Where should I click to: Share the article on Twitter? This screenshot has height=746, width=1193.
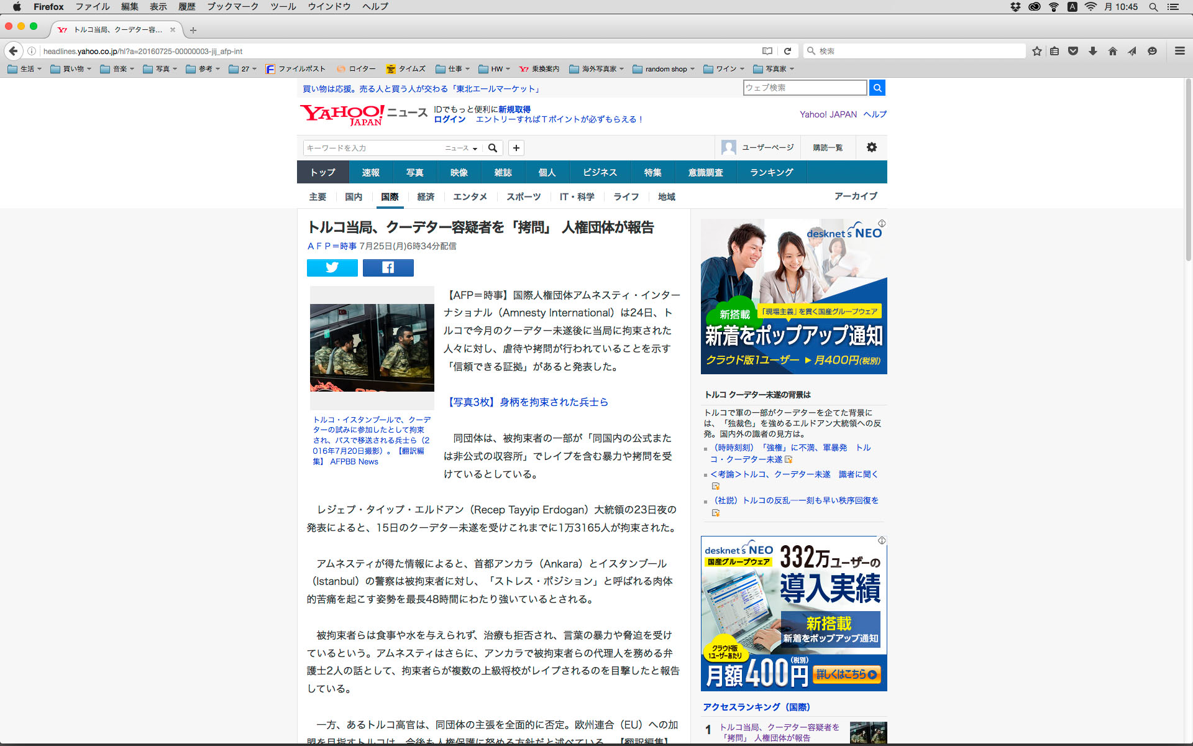332,268
